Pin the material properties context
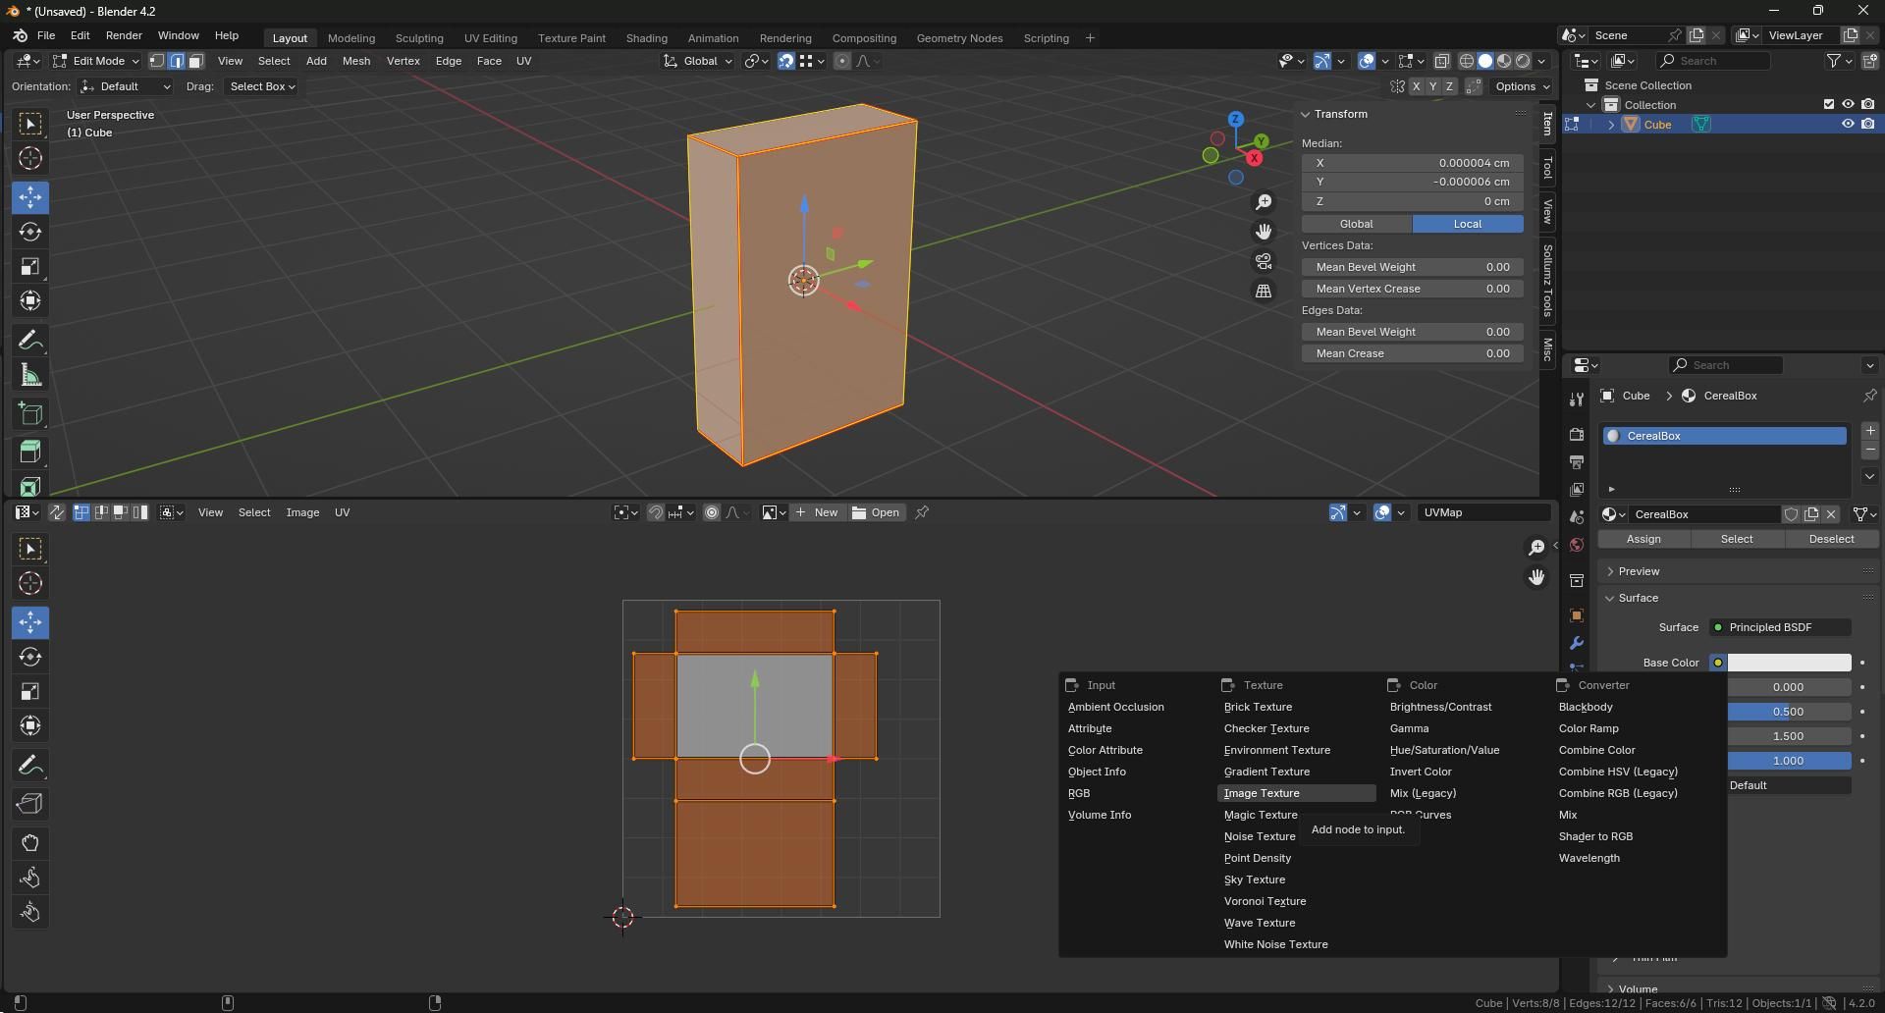Image resolution: width=1885 pixels, height=1013 pixels. click(1871, 396)
